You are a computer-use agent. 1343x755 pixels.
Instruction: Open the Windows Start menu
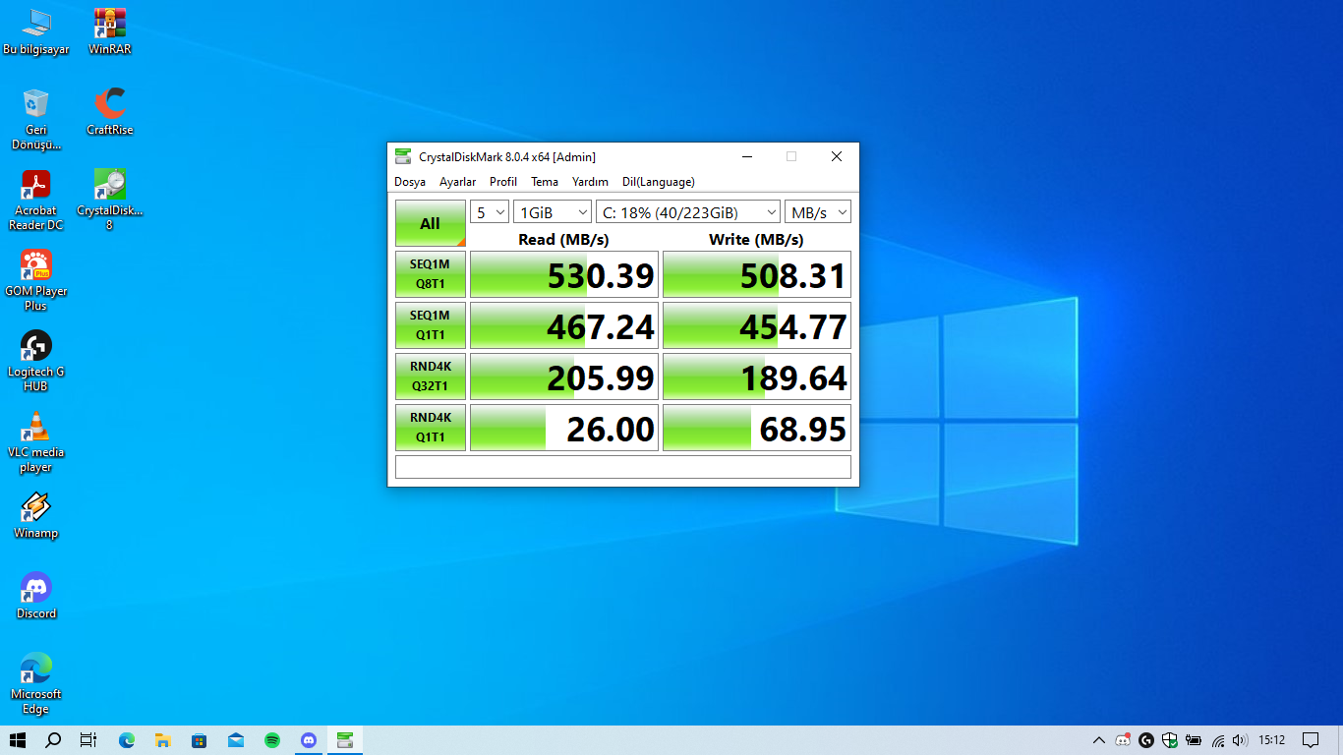click(18, 740)
